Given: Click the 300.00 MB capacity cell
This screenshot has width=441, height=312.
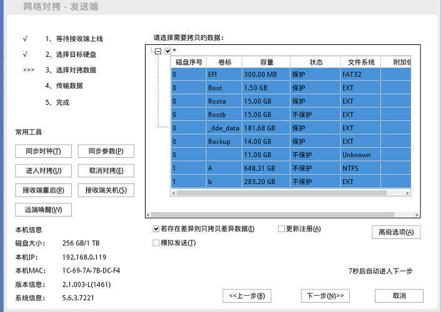Looking at the screenshot, I should point(265,74).
